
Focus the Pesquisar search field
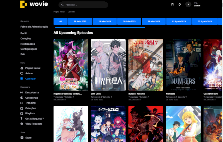(83, 5)
